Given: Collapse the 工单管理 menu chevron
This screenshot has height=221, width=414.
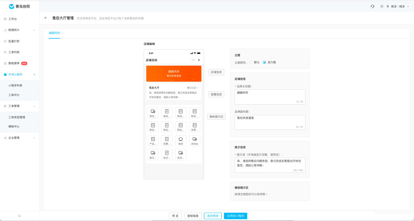Looking at the screenshot, I should [x=34, y=106].
